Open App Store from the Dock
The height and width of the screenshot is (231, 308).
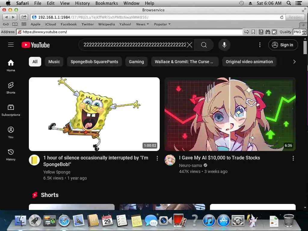(223, 220)
